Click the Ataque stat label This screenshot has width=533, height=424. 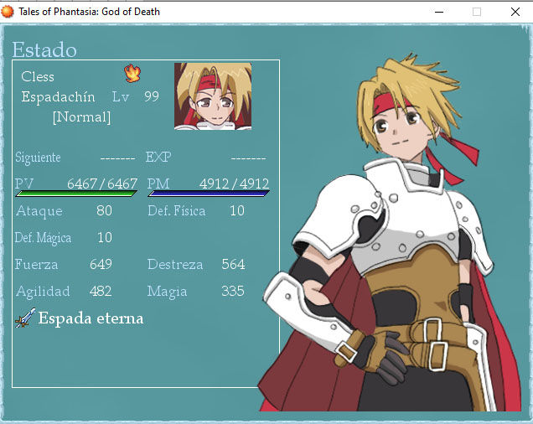(39, 211)
